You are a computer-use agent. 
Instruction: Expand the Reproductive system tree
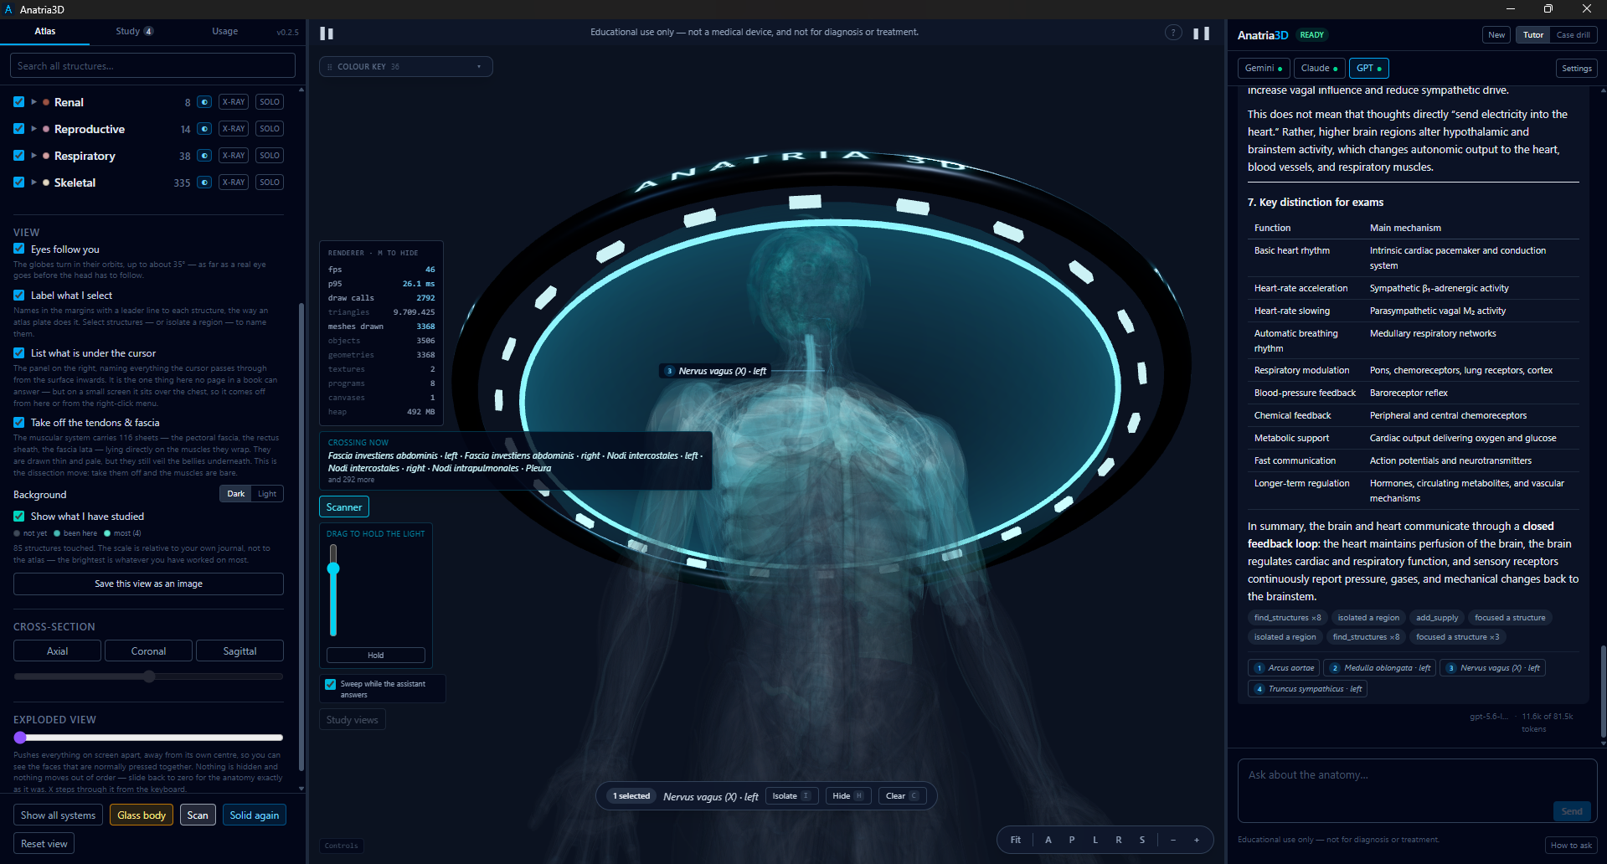(33, 129)
